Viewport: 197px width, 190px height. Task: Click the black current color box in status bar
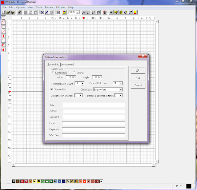(x=189, y=186)
